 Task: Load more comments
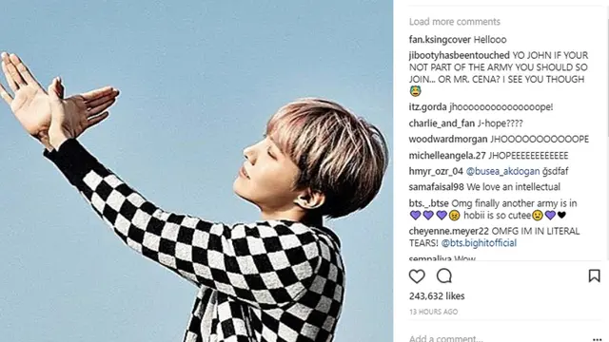pos(455,22)
